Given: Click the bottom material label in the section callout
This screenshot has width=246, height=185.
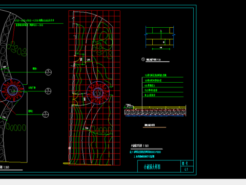Looking at the screenshot, I should pos(150,95).
